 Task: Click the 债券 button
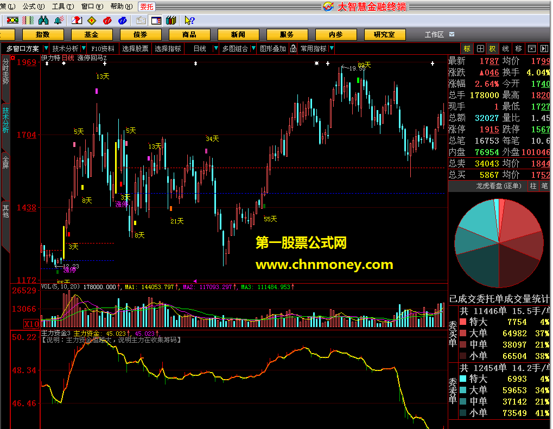(141, 35)
